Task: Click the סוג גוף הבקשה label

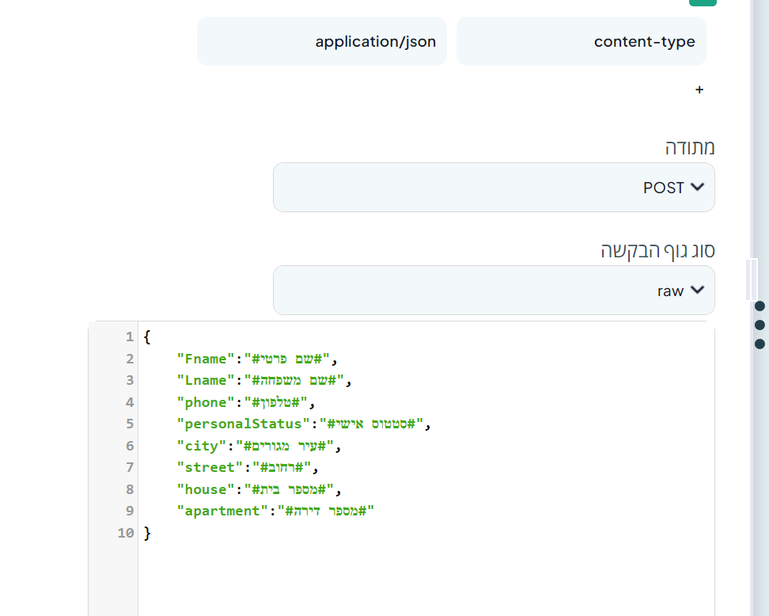Action: coord(657,251)
